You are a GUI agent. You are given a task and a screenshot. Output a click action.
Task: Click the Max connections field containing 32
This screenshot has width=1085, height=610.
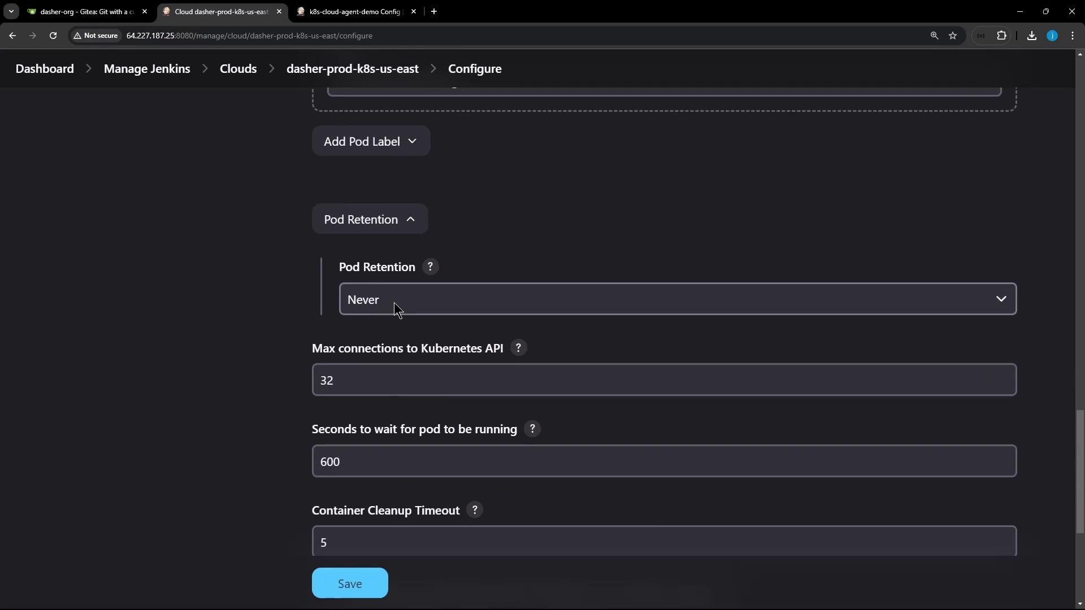coord(663,380)
